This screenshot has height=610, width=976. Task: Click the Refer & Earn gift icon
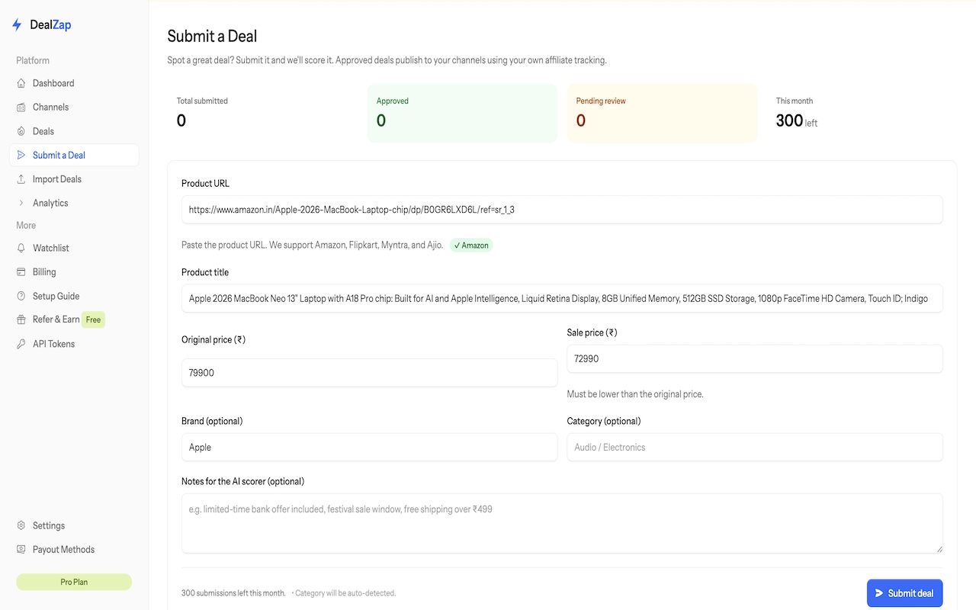tap(21, 319)
